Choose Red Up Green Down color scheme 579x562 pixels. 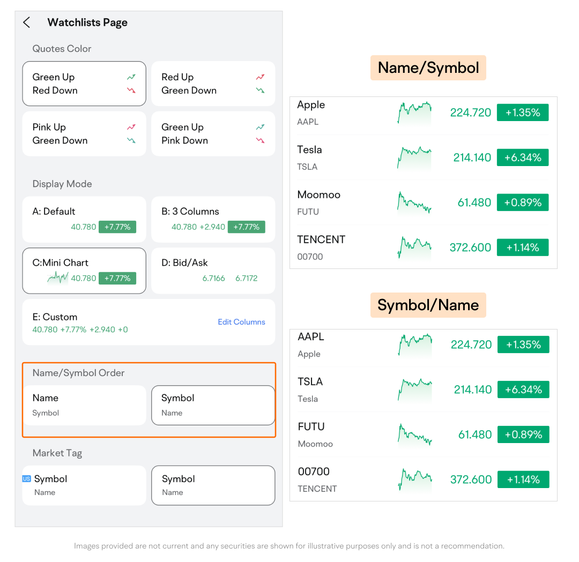coord(213,84)
